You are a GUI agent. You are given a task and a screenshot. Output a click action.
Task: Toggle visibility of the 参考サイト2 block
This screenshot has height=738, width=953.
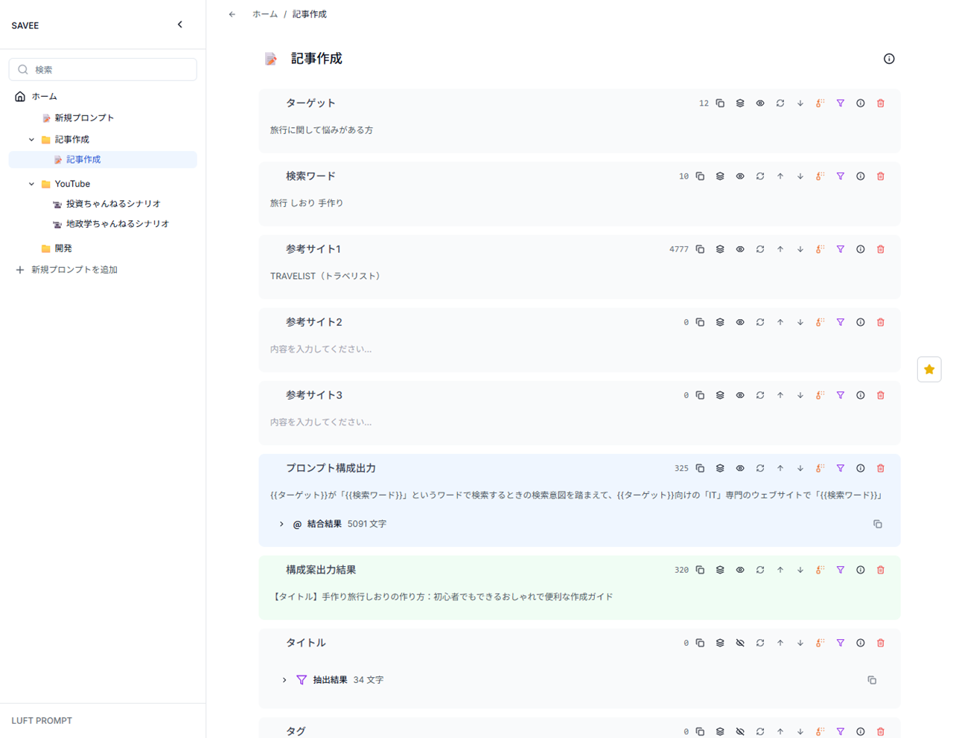(x=740, y=322)
